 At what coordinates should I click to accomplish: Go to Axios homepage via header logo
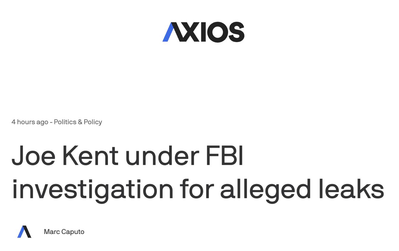[203, 32]
